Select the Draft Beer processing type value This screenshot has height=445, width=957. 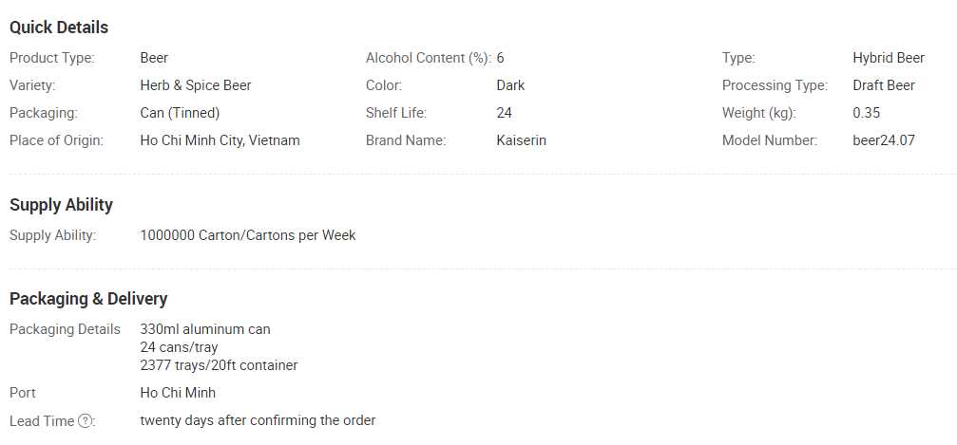[884, 85]
